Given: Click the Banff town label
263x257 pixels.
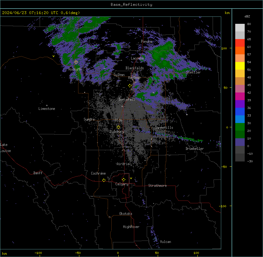Looking at the screenshot, I should [38, 173].
